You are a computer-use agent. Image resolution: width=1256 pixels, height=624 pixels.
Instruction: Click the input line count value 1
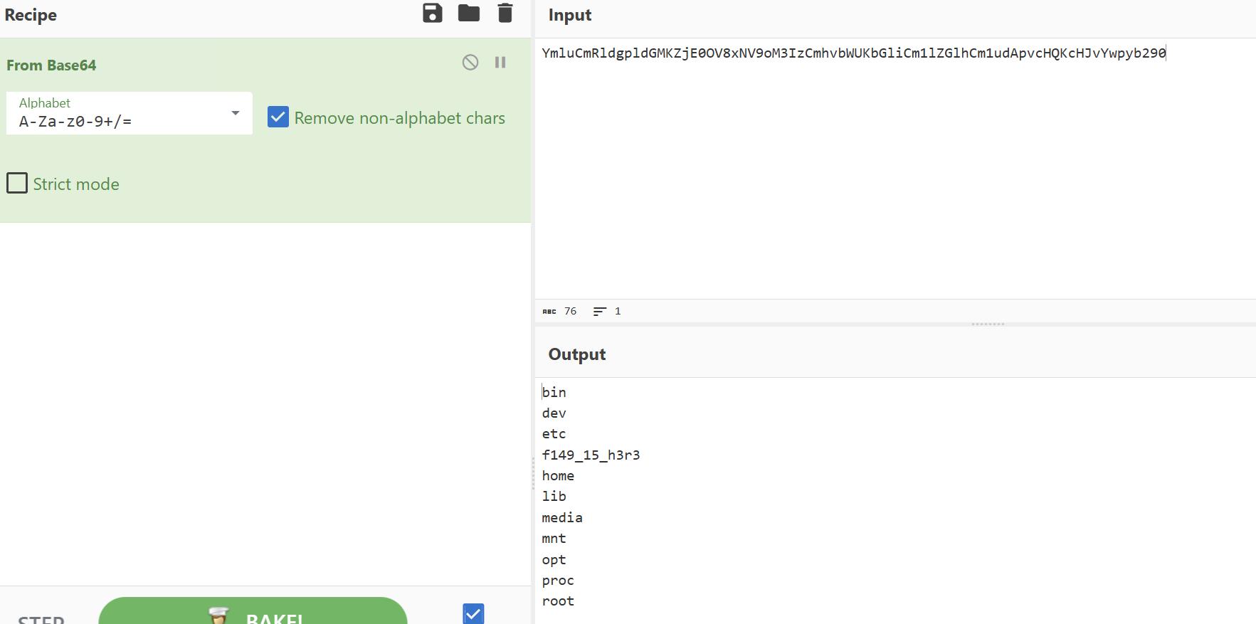click(x=618, y=312)
